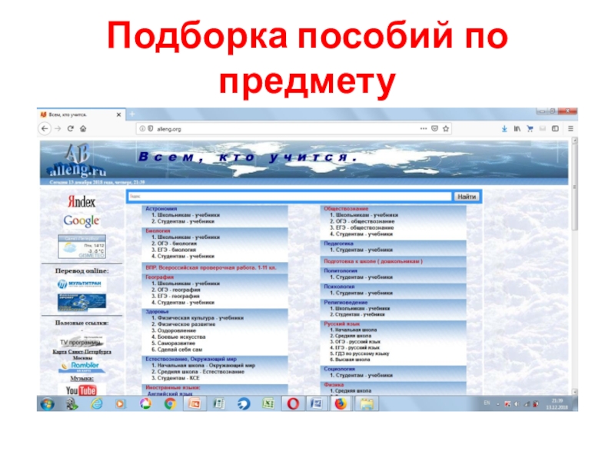Open Студентам - КСЕ link
The image size is (615, 461).
click(178, 378)
